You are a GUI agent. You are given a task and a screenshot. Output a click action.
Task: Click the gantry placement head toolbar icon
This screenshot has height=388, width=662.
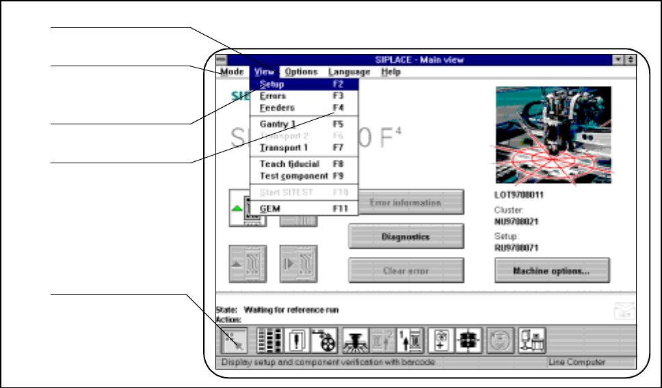pos(356,340)
